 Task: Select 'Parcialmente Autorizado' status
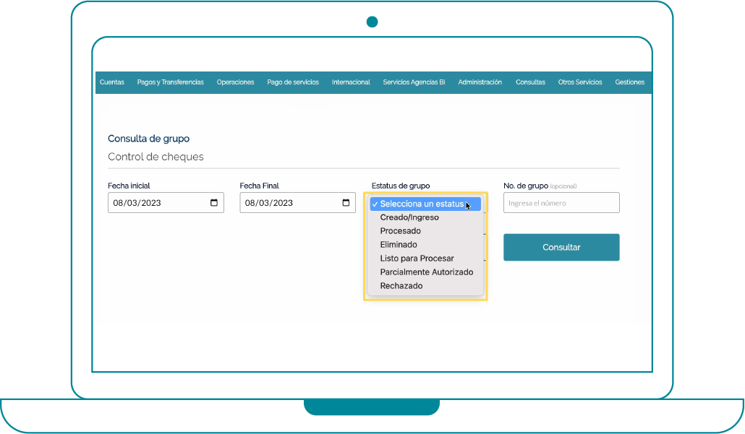[x=426, y=272]
